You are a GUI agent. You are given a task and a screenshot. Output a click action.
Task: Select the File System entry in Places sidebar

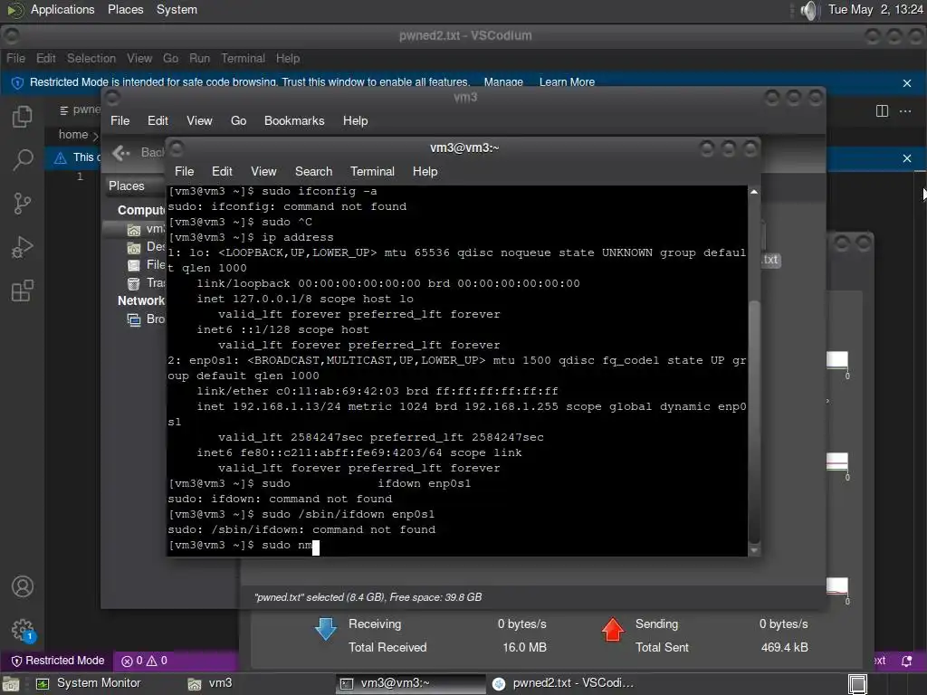pos(146,265)
